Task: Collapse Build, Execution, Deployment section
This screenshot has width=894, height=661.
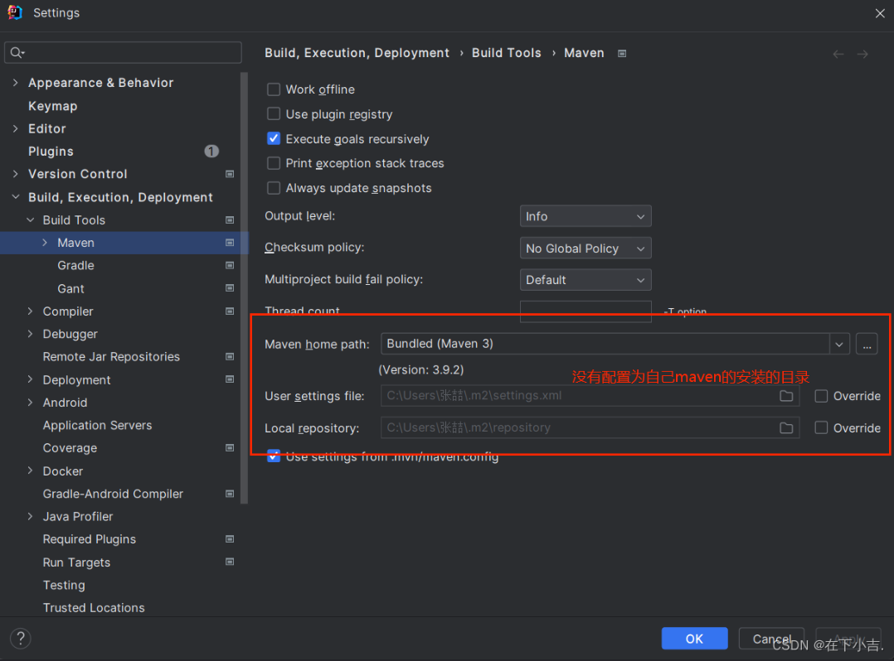Action: [x=16, y=197]
